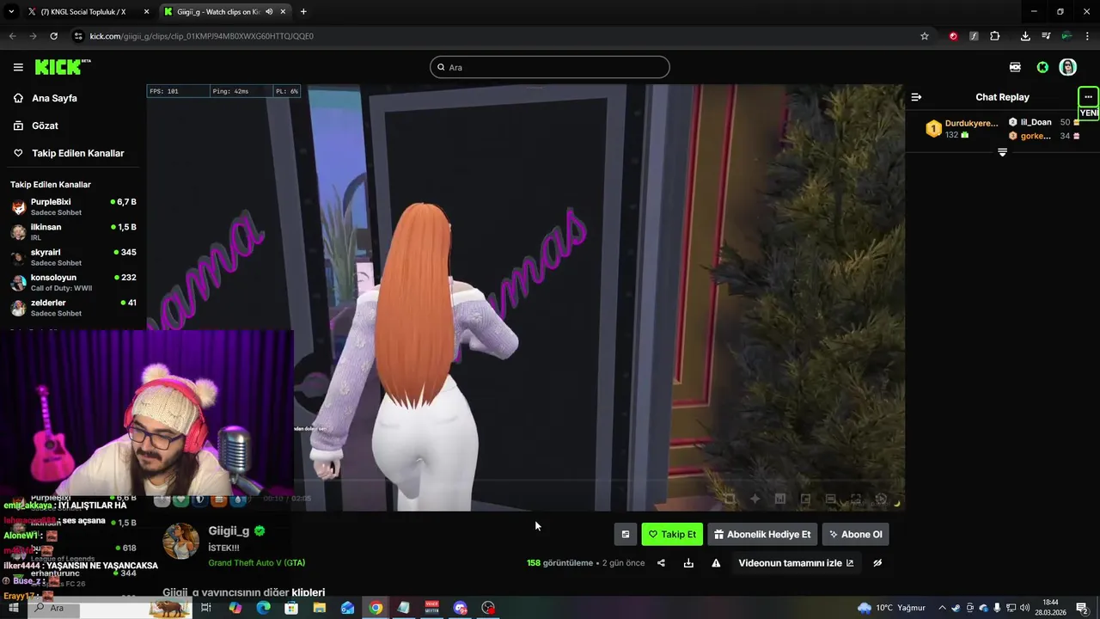Open the green Kick K icon

point(1042,67)
